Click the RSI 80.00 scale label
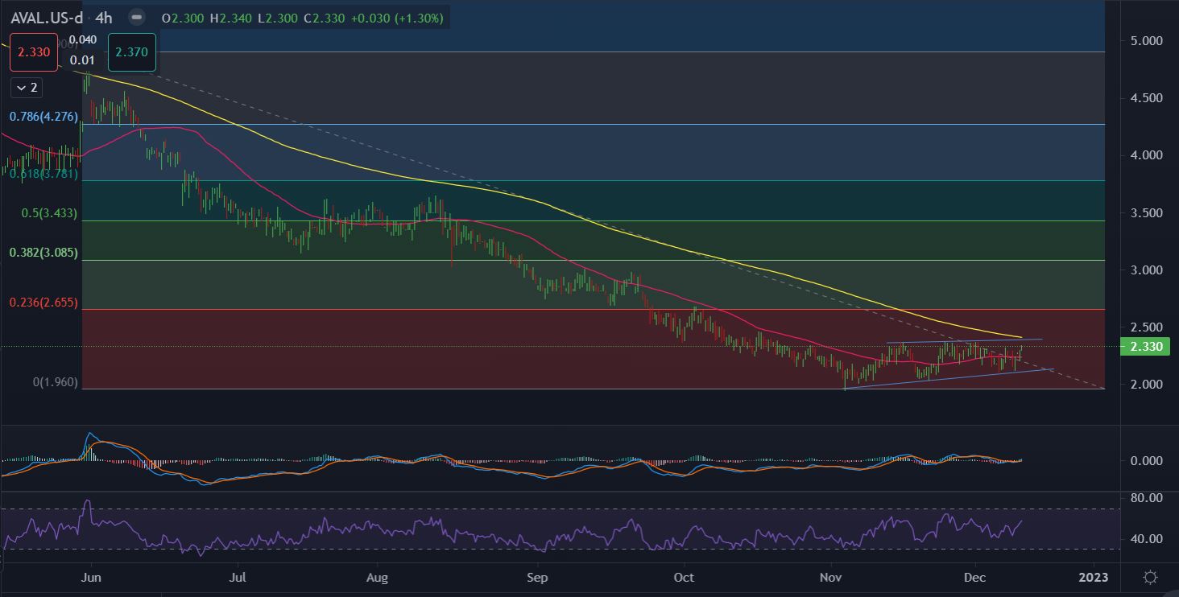1179x597 pixels. pos(1144,498)
